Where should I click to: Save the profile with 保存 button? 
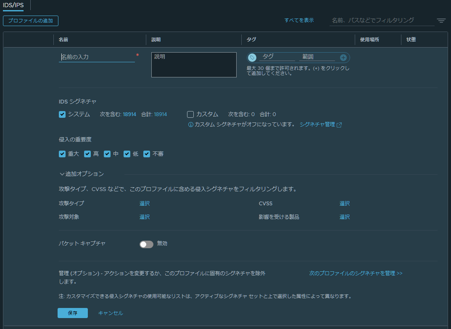click(72, 313)
